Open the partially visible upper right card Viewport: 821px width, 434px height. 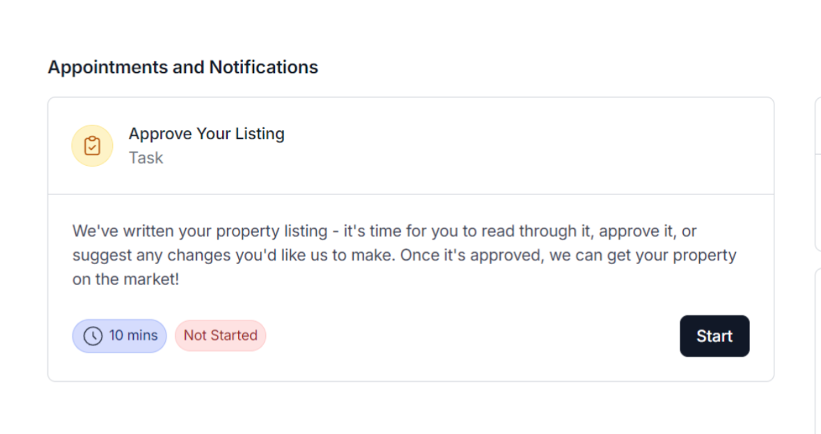pyautogui.click(x=818, y=174)
